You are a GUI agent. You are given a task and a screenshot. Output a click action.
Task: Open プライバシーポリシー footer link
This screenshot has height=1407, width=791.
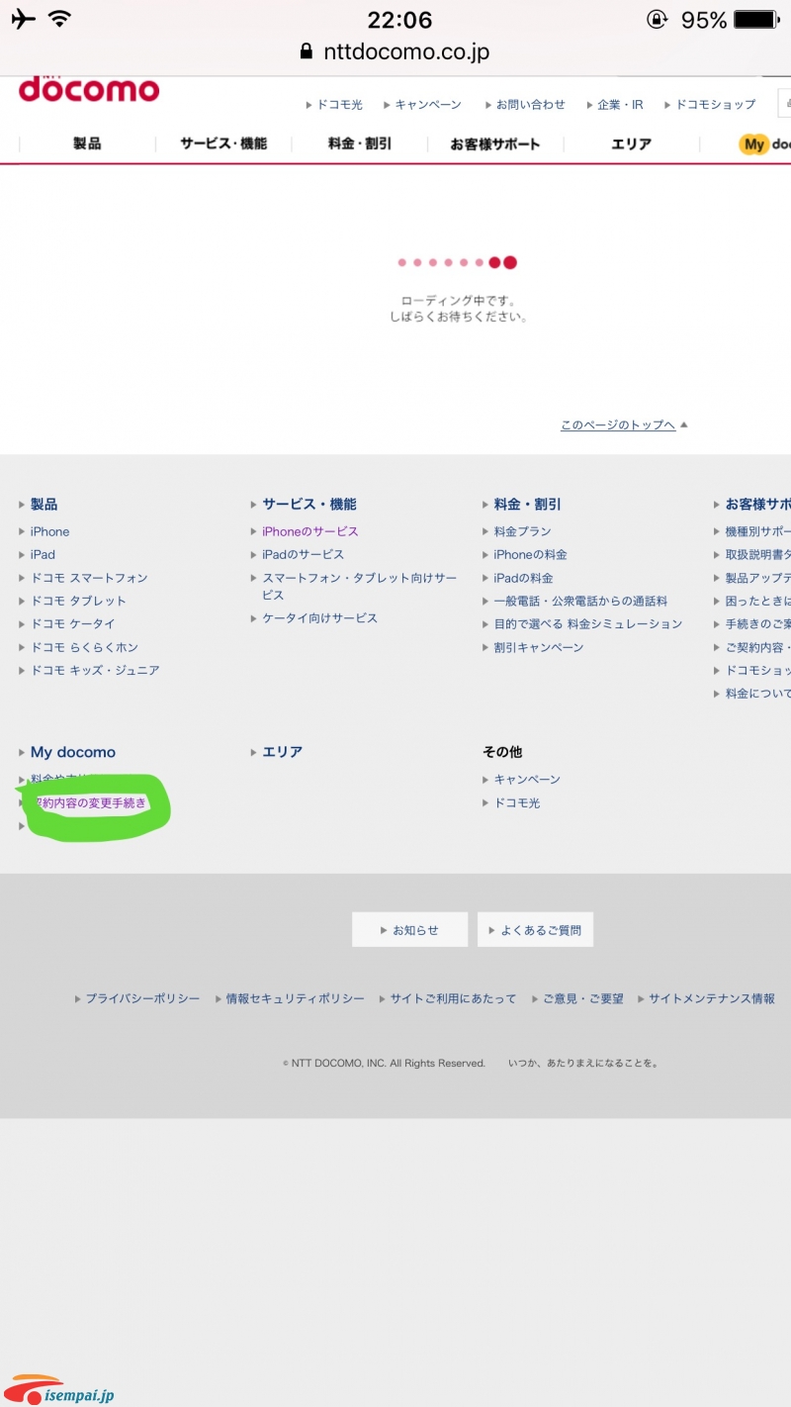click(x=142, y=999)
